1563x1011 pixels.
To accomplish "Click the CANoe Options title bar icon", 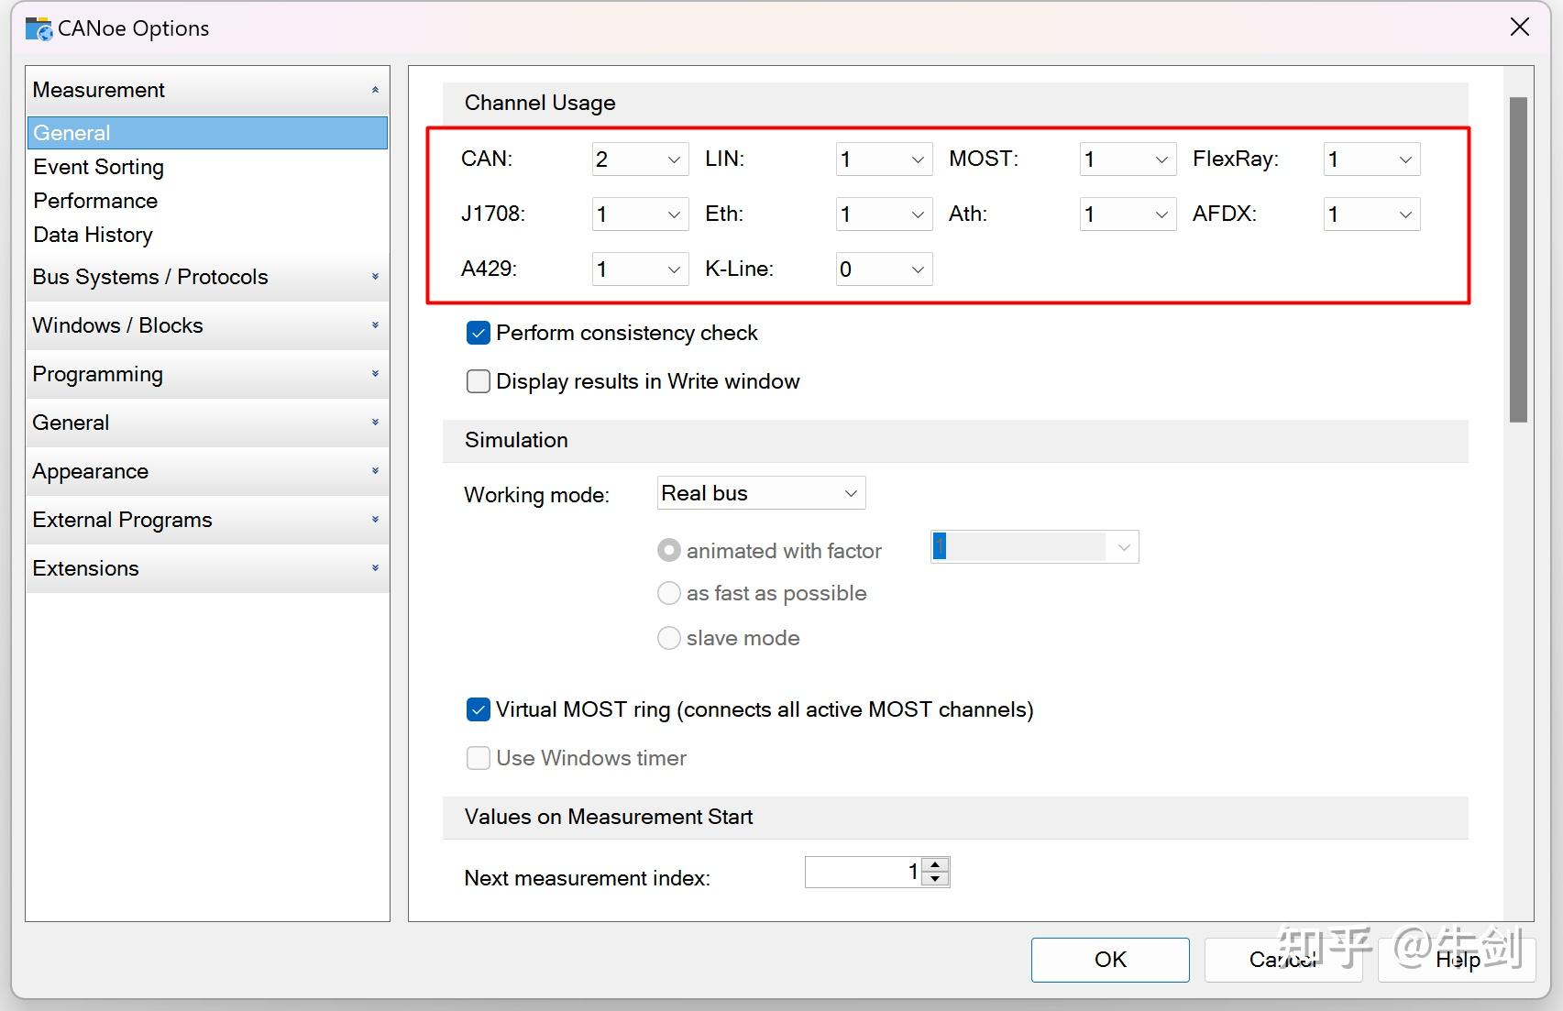I will (39, 28).
